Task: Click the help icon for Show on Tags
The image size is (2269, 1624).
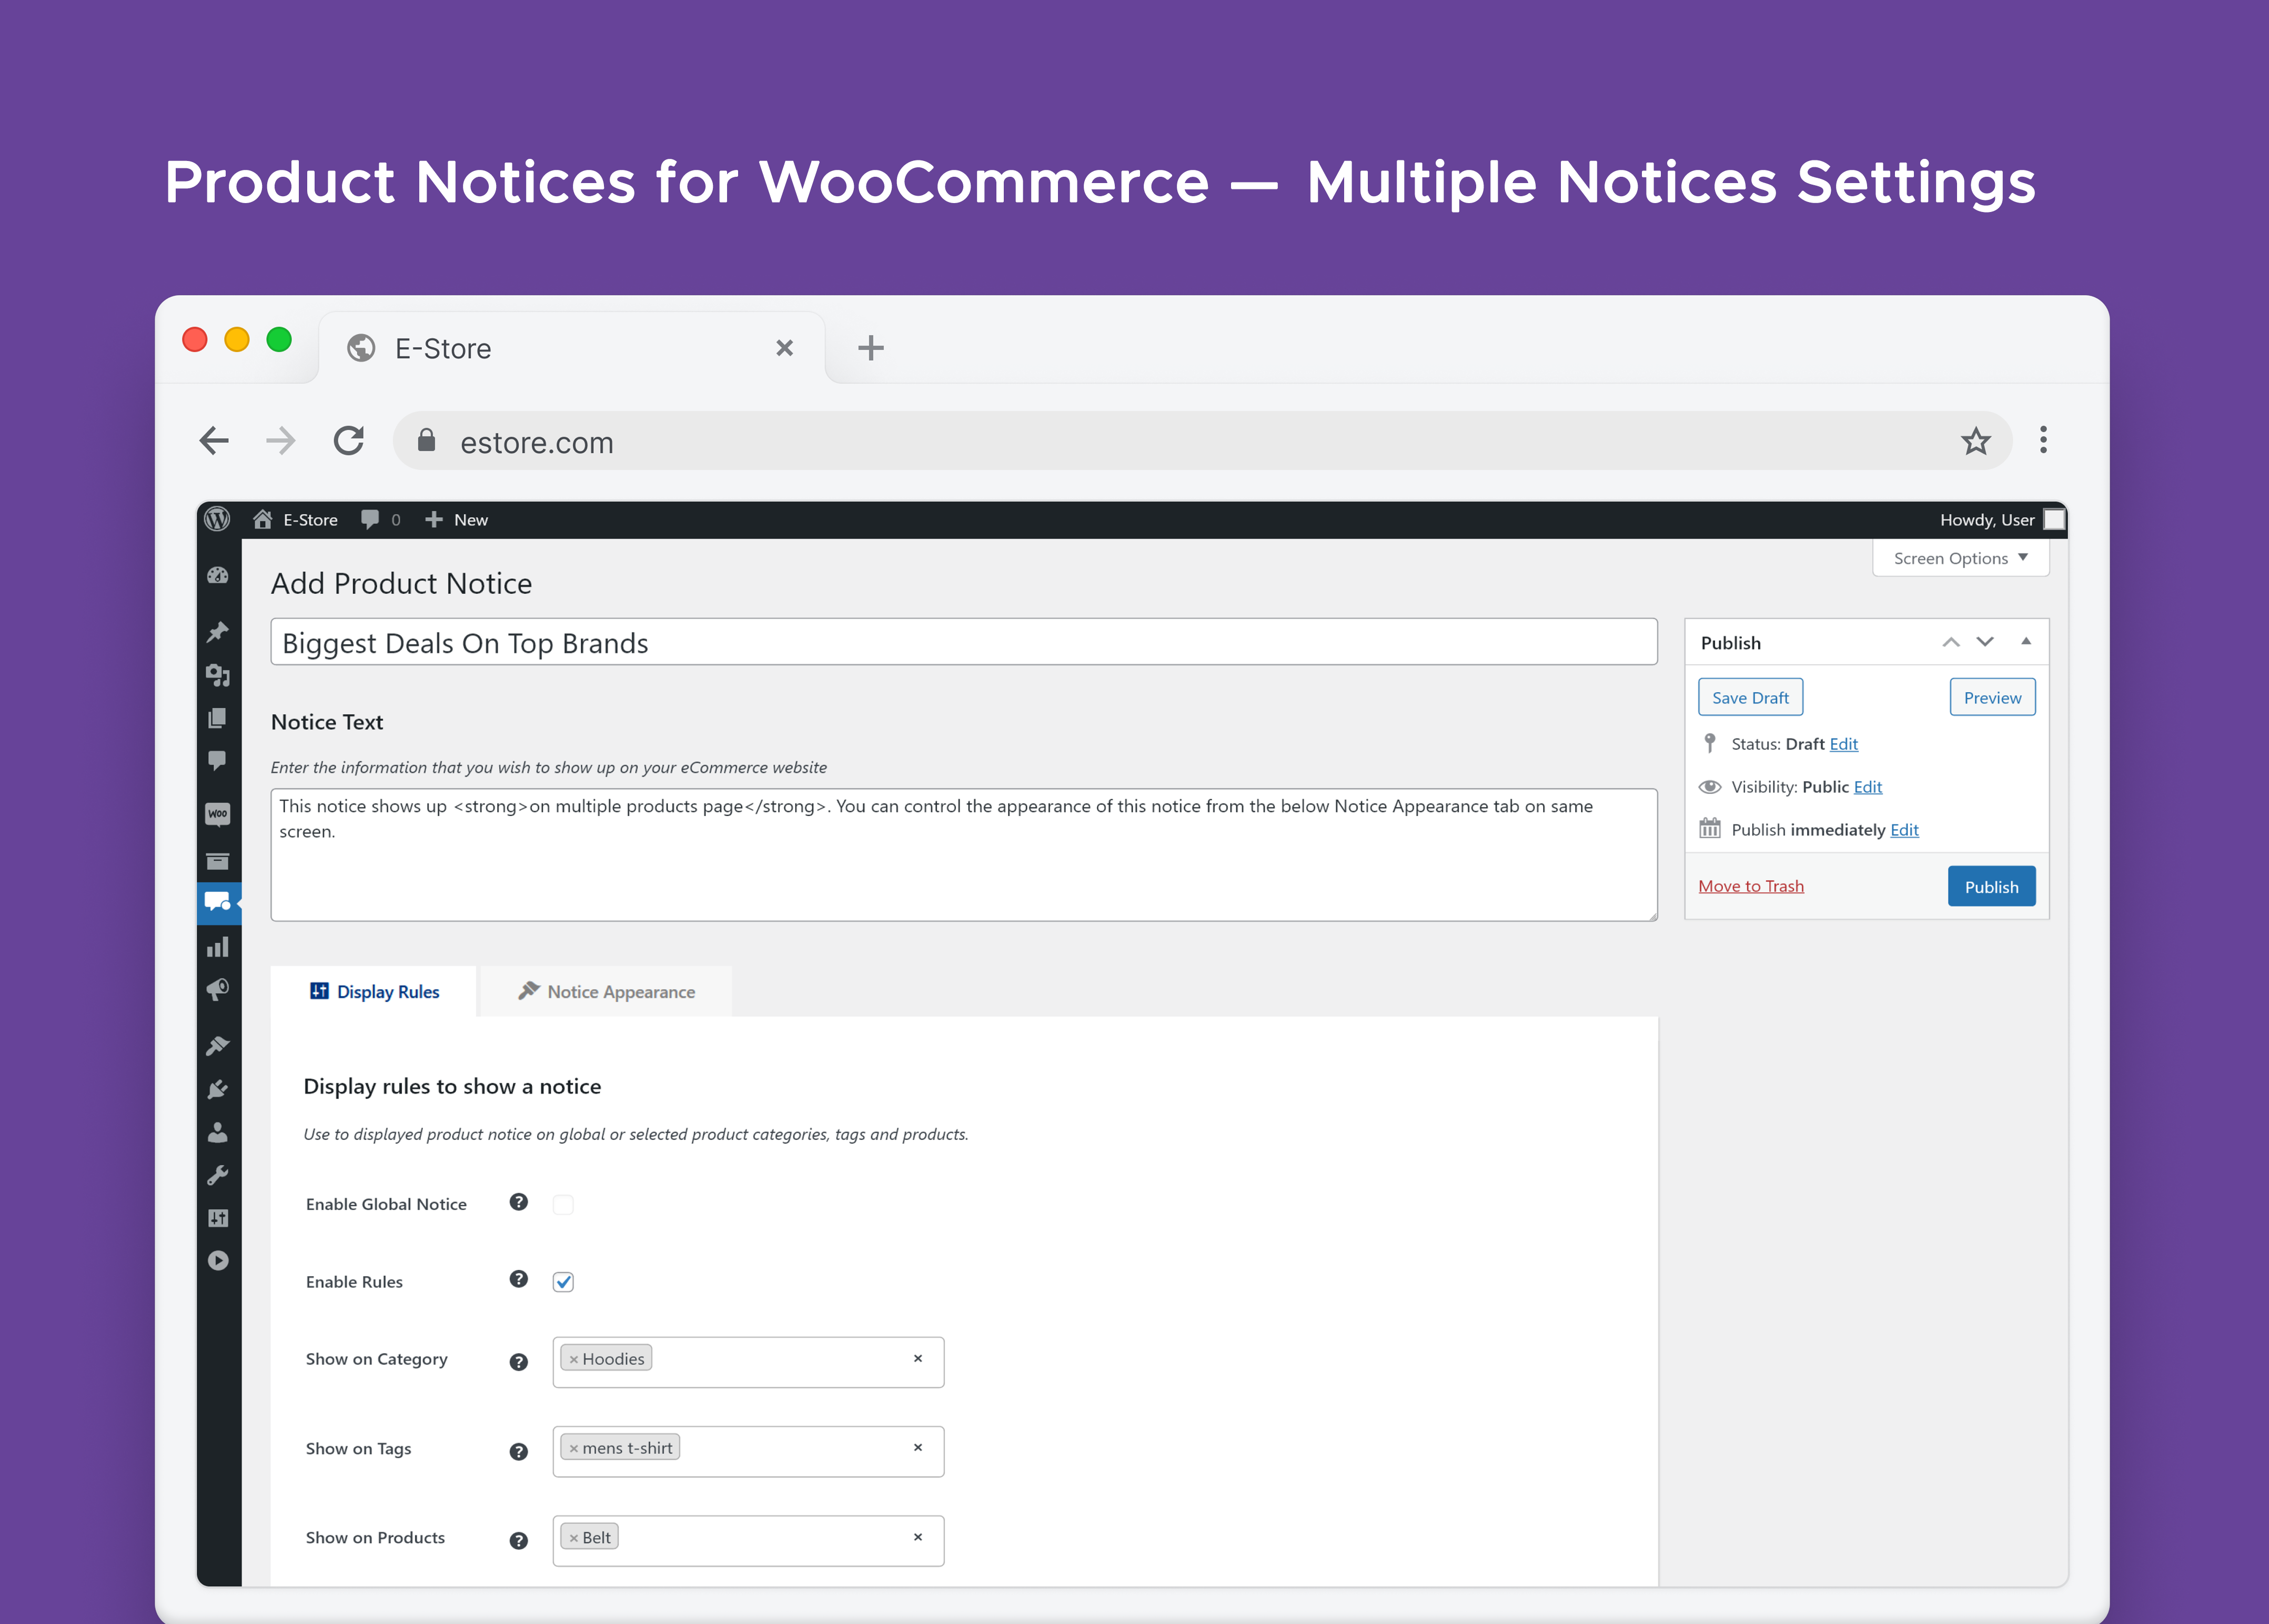Action: pos(518,1452)
